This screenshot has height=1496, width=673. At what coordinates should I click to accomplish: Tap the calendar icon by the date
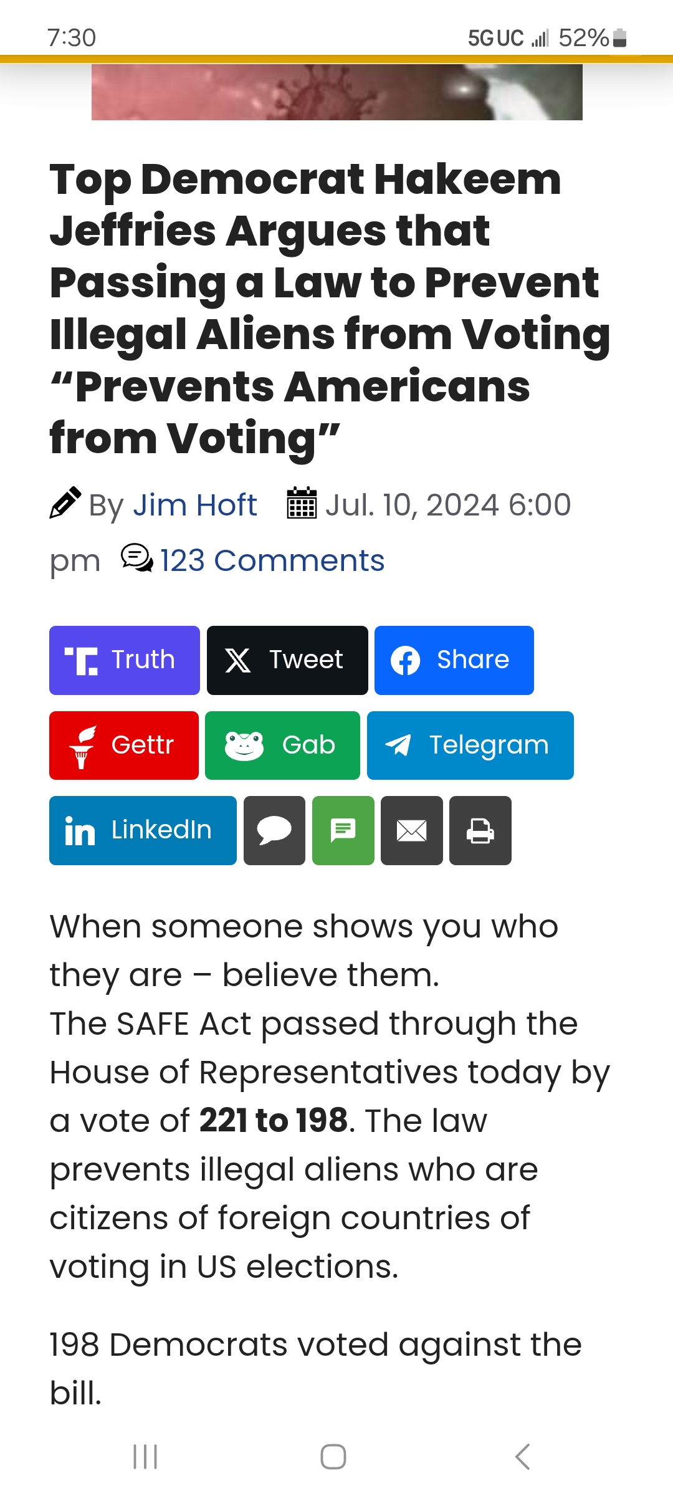pos(302,504)
